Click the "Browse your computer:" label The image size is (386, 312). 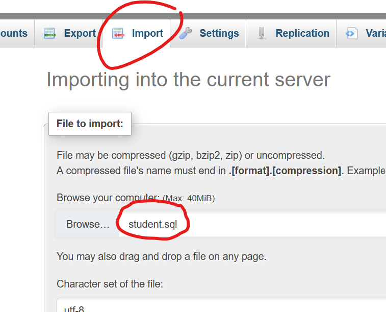pos(108,198)
